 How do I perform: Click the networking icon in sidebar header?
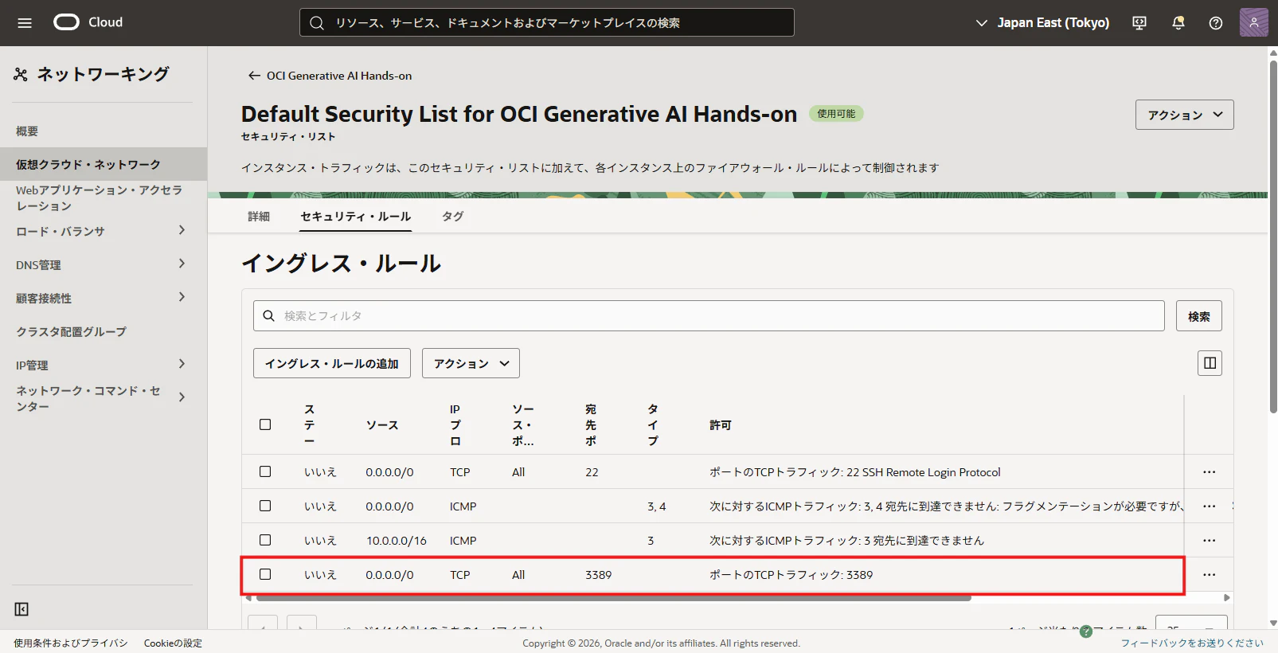[x=21, y=74]
